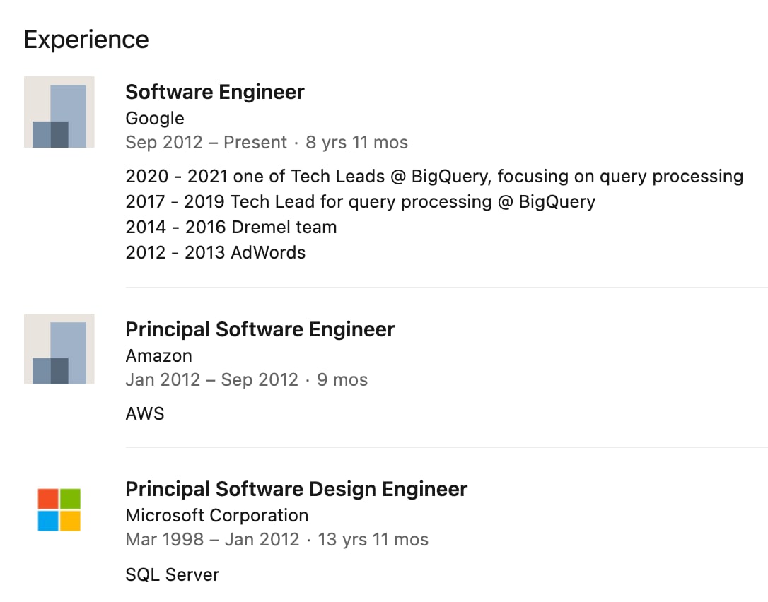The height and width of the screenshot is (602, 768).
Task: Click the Google placeholder company logo
Action: [x=59, y=112]
